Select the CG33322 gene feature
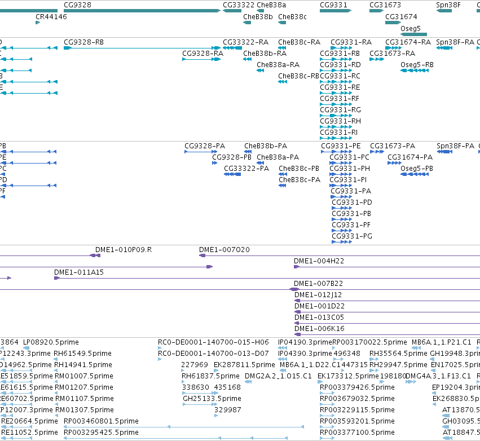Viewport: 480px width, 441px height. 232,11
